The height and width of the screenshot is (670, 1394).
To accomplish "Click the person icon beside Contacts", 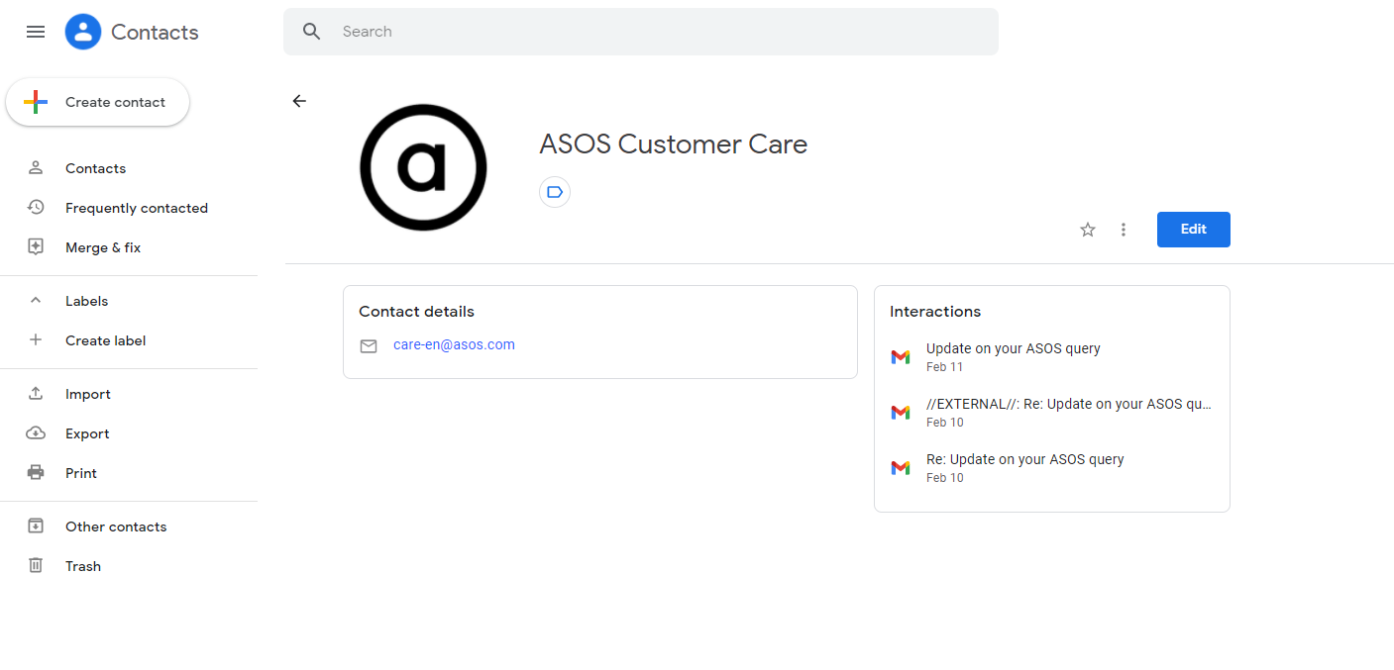I will click(36, 168).
